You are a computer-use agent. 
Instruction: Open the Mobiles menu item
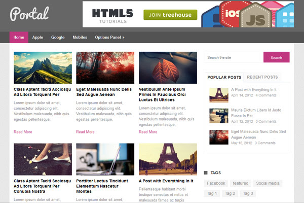pos(80,37)
